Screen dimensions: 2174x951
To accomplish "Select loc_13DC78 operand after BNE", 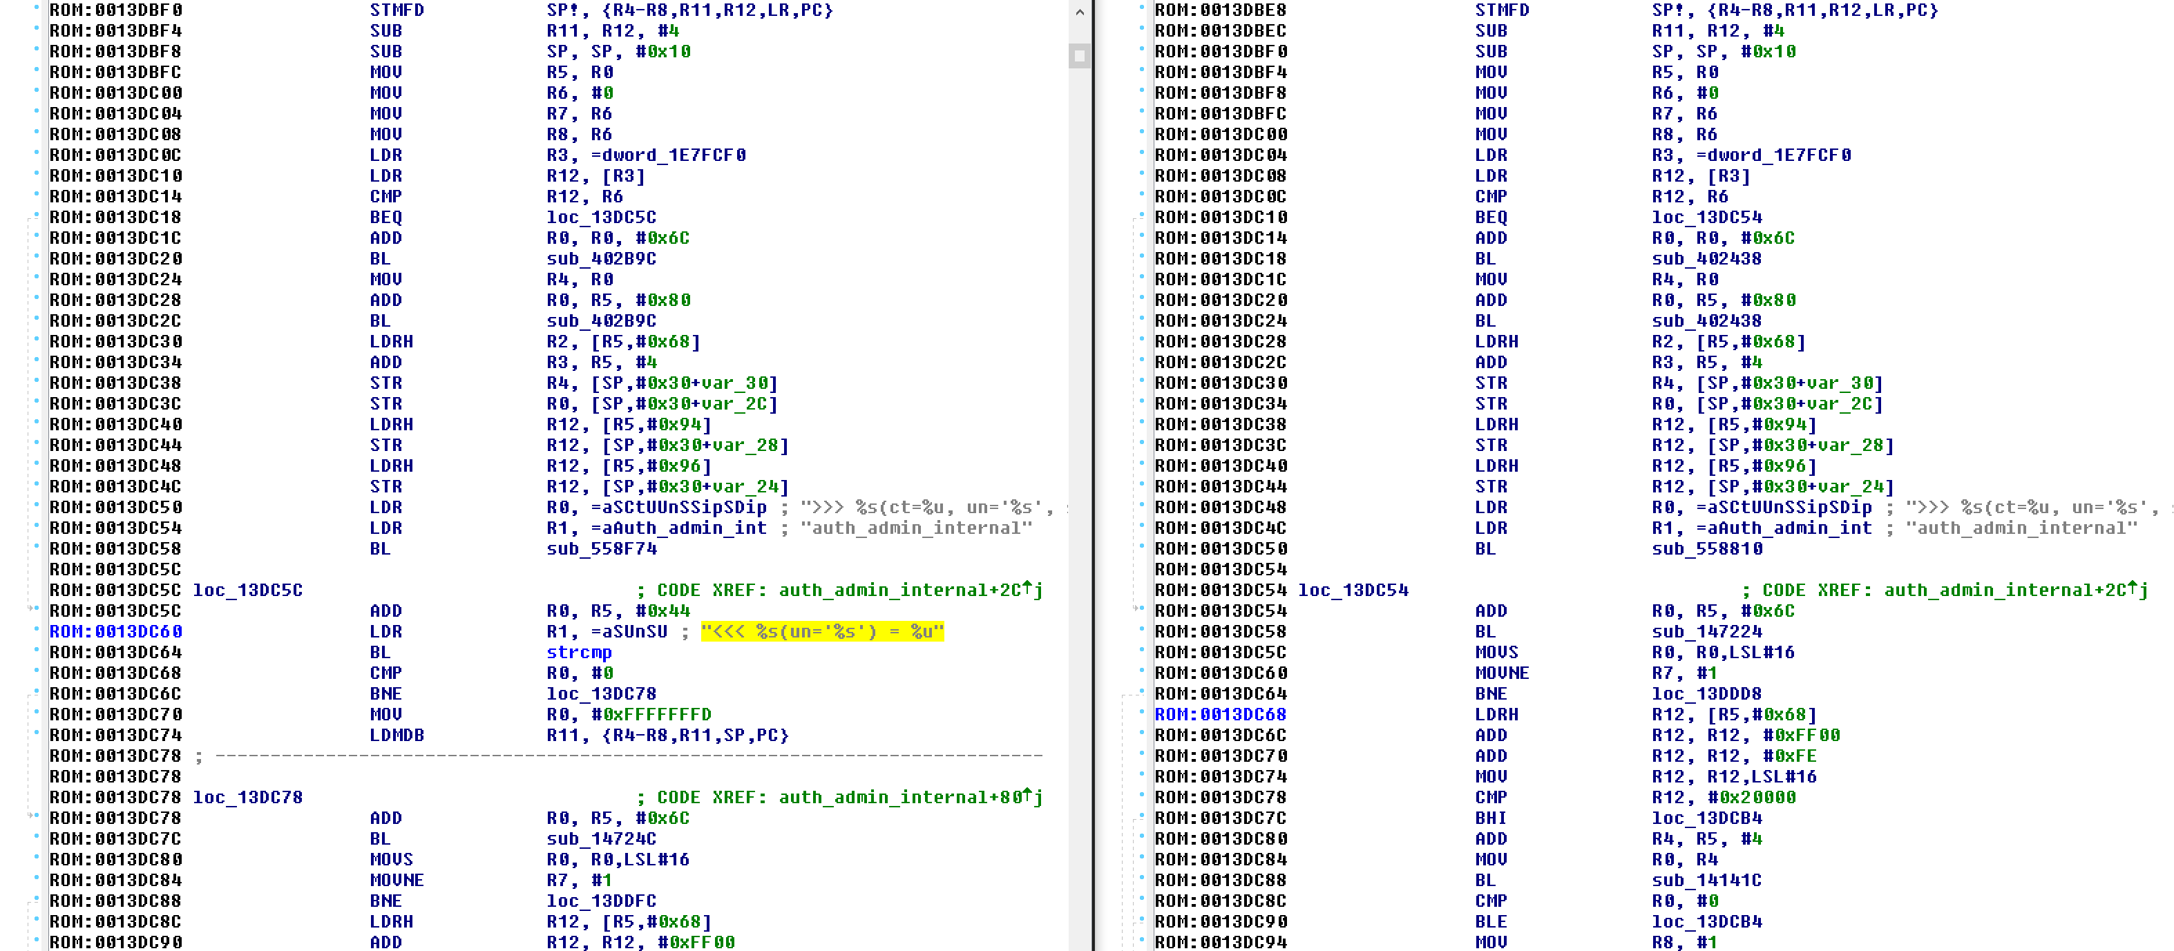I will pos(601,693).
